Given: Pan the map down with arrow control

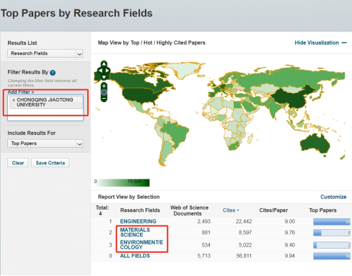Looking at the screenshot, I should [x=104, y=77].
